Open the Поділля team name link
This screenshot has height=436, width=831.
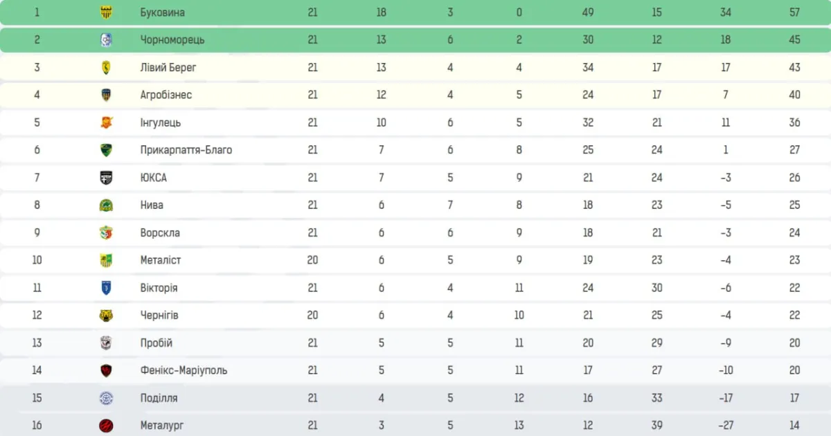pyautogui.click(x=159, y=398)
